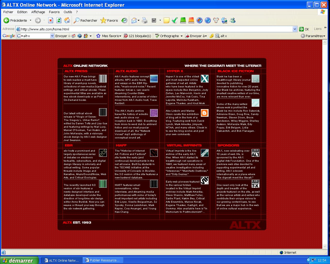Screen dimensions: 330x264
Task: Click the orange Blogger icon thumbnail
Action: [205, 113]
